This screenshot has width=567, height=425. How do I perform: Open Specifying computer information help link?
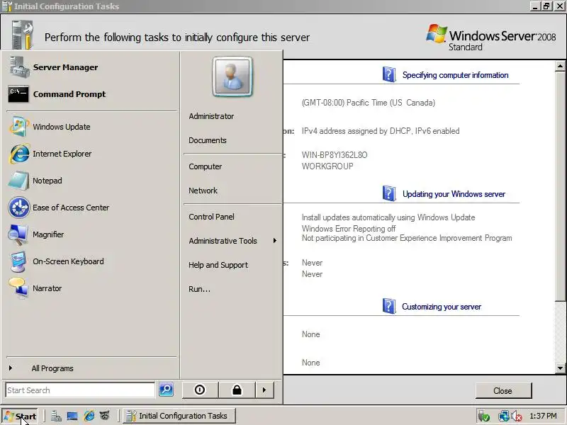point(455,75)
